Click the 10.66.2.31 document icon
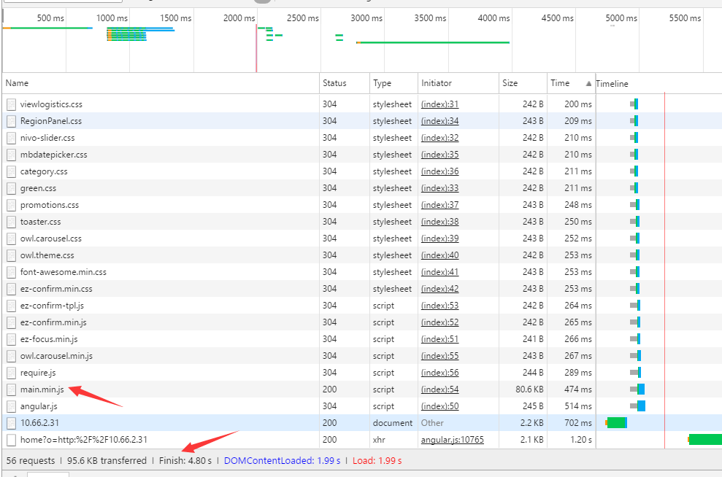Viewport: 722px width, 477px height. [x=12, y=423]
